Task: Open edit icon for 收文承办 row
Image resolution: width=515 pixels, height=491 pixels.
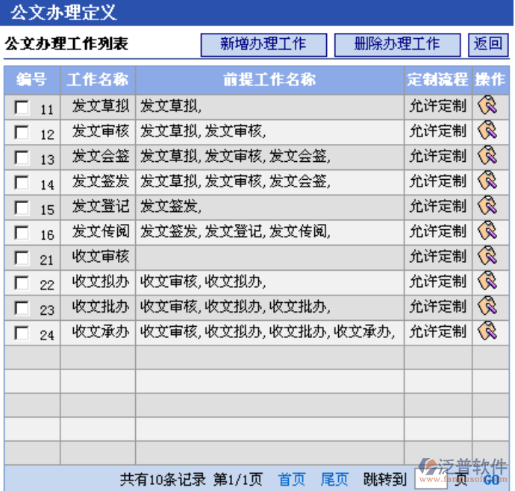Action: point(487,331)
